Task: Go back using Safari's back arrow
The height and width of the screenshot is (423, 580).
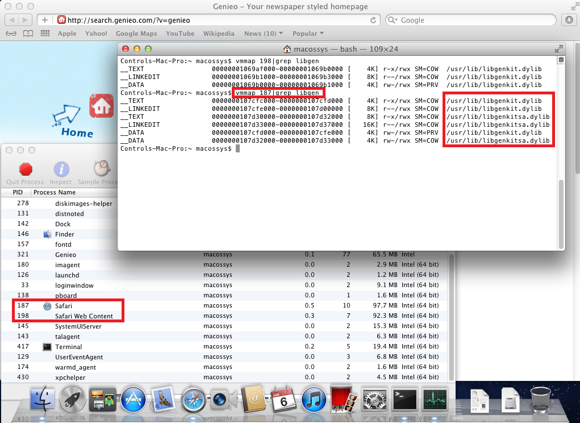Action: coord(12,20)
